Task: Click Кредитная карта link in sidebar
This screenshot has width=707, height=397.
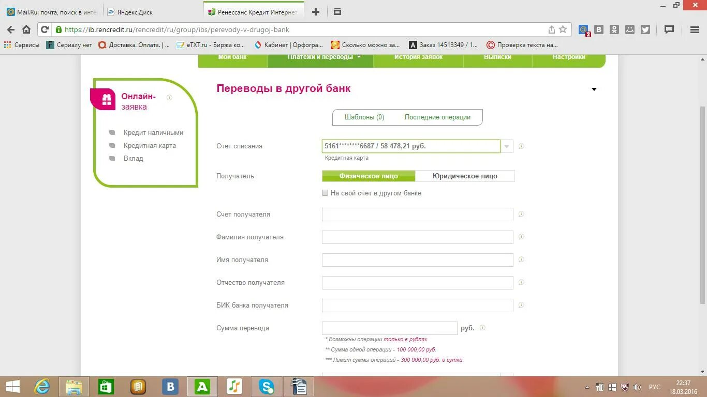Action: pos(150,146)
